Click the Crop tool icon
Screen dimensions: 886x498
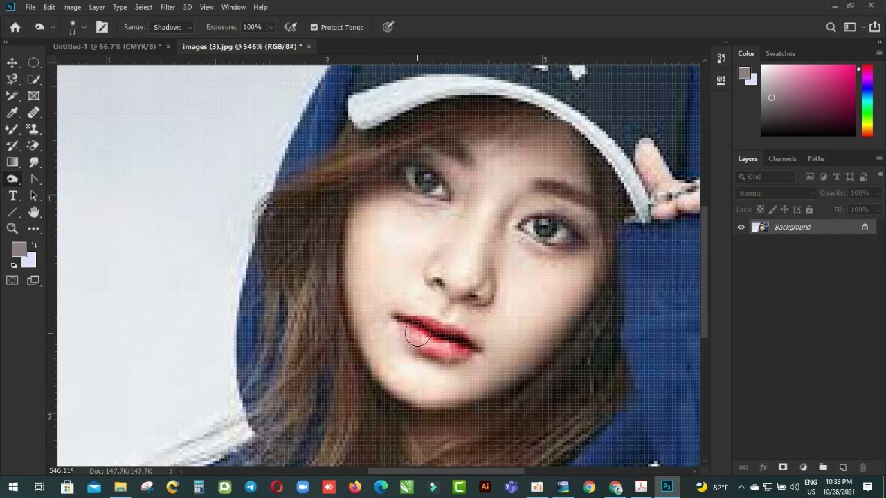pyautogui.click(x=12, y=96)
